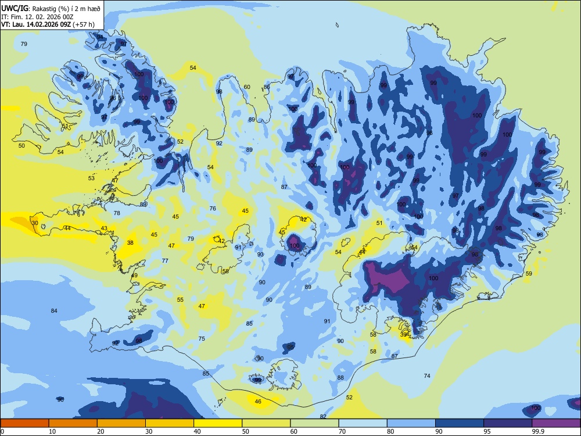Click the legend tick label '70'
The width and height of the screenshot is (581, 436).
tap(342, 431)
